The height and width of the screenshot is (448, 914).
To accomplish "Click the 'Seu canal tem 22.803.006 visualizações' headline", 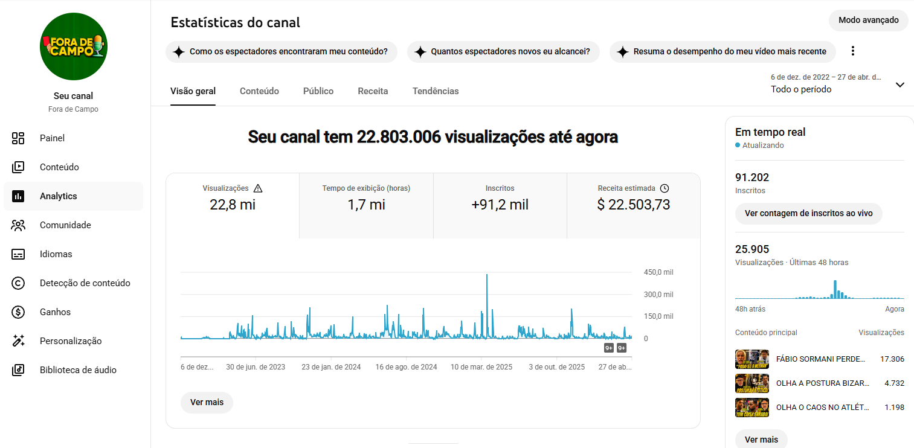I will pos(433,137).
